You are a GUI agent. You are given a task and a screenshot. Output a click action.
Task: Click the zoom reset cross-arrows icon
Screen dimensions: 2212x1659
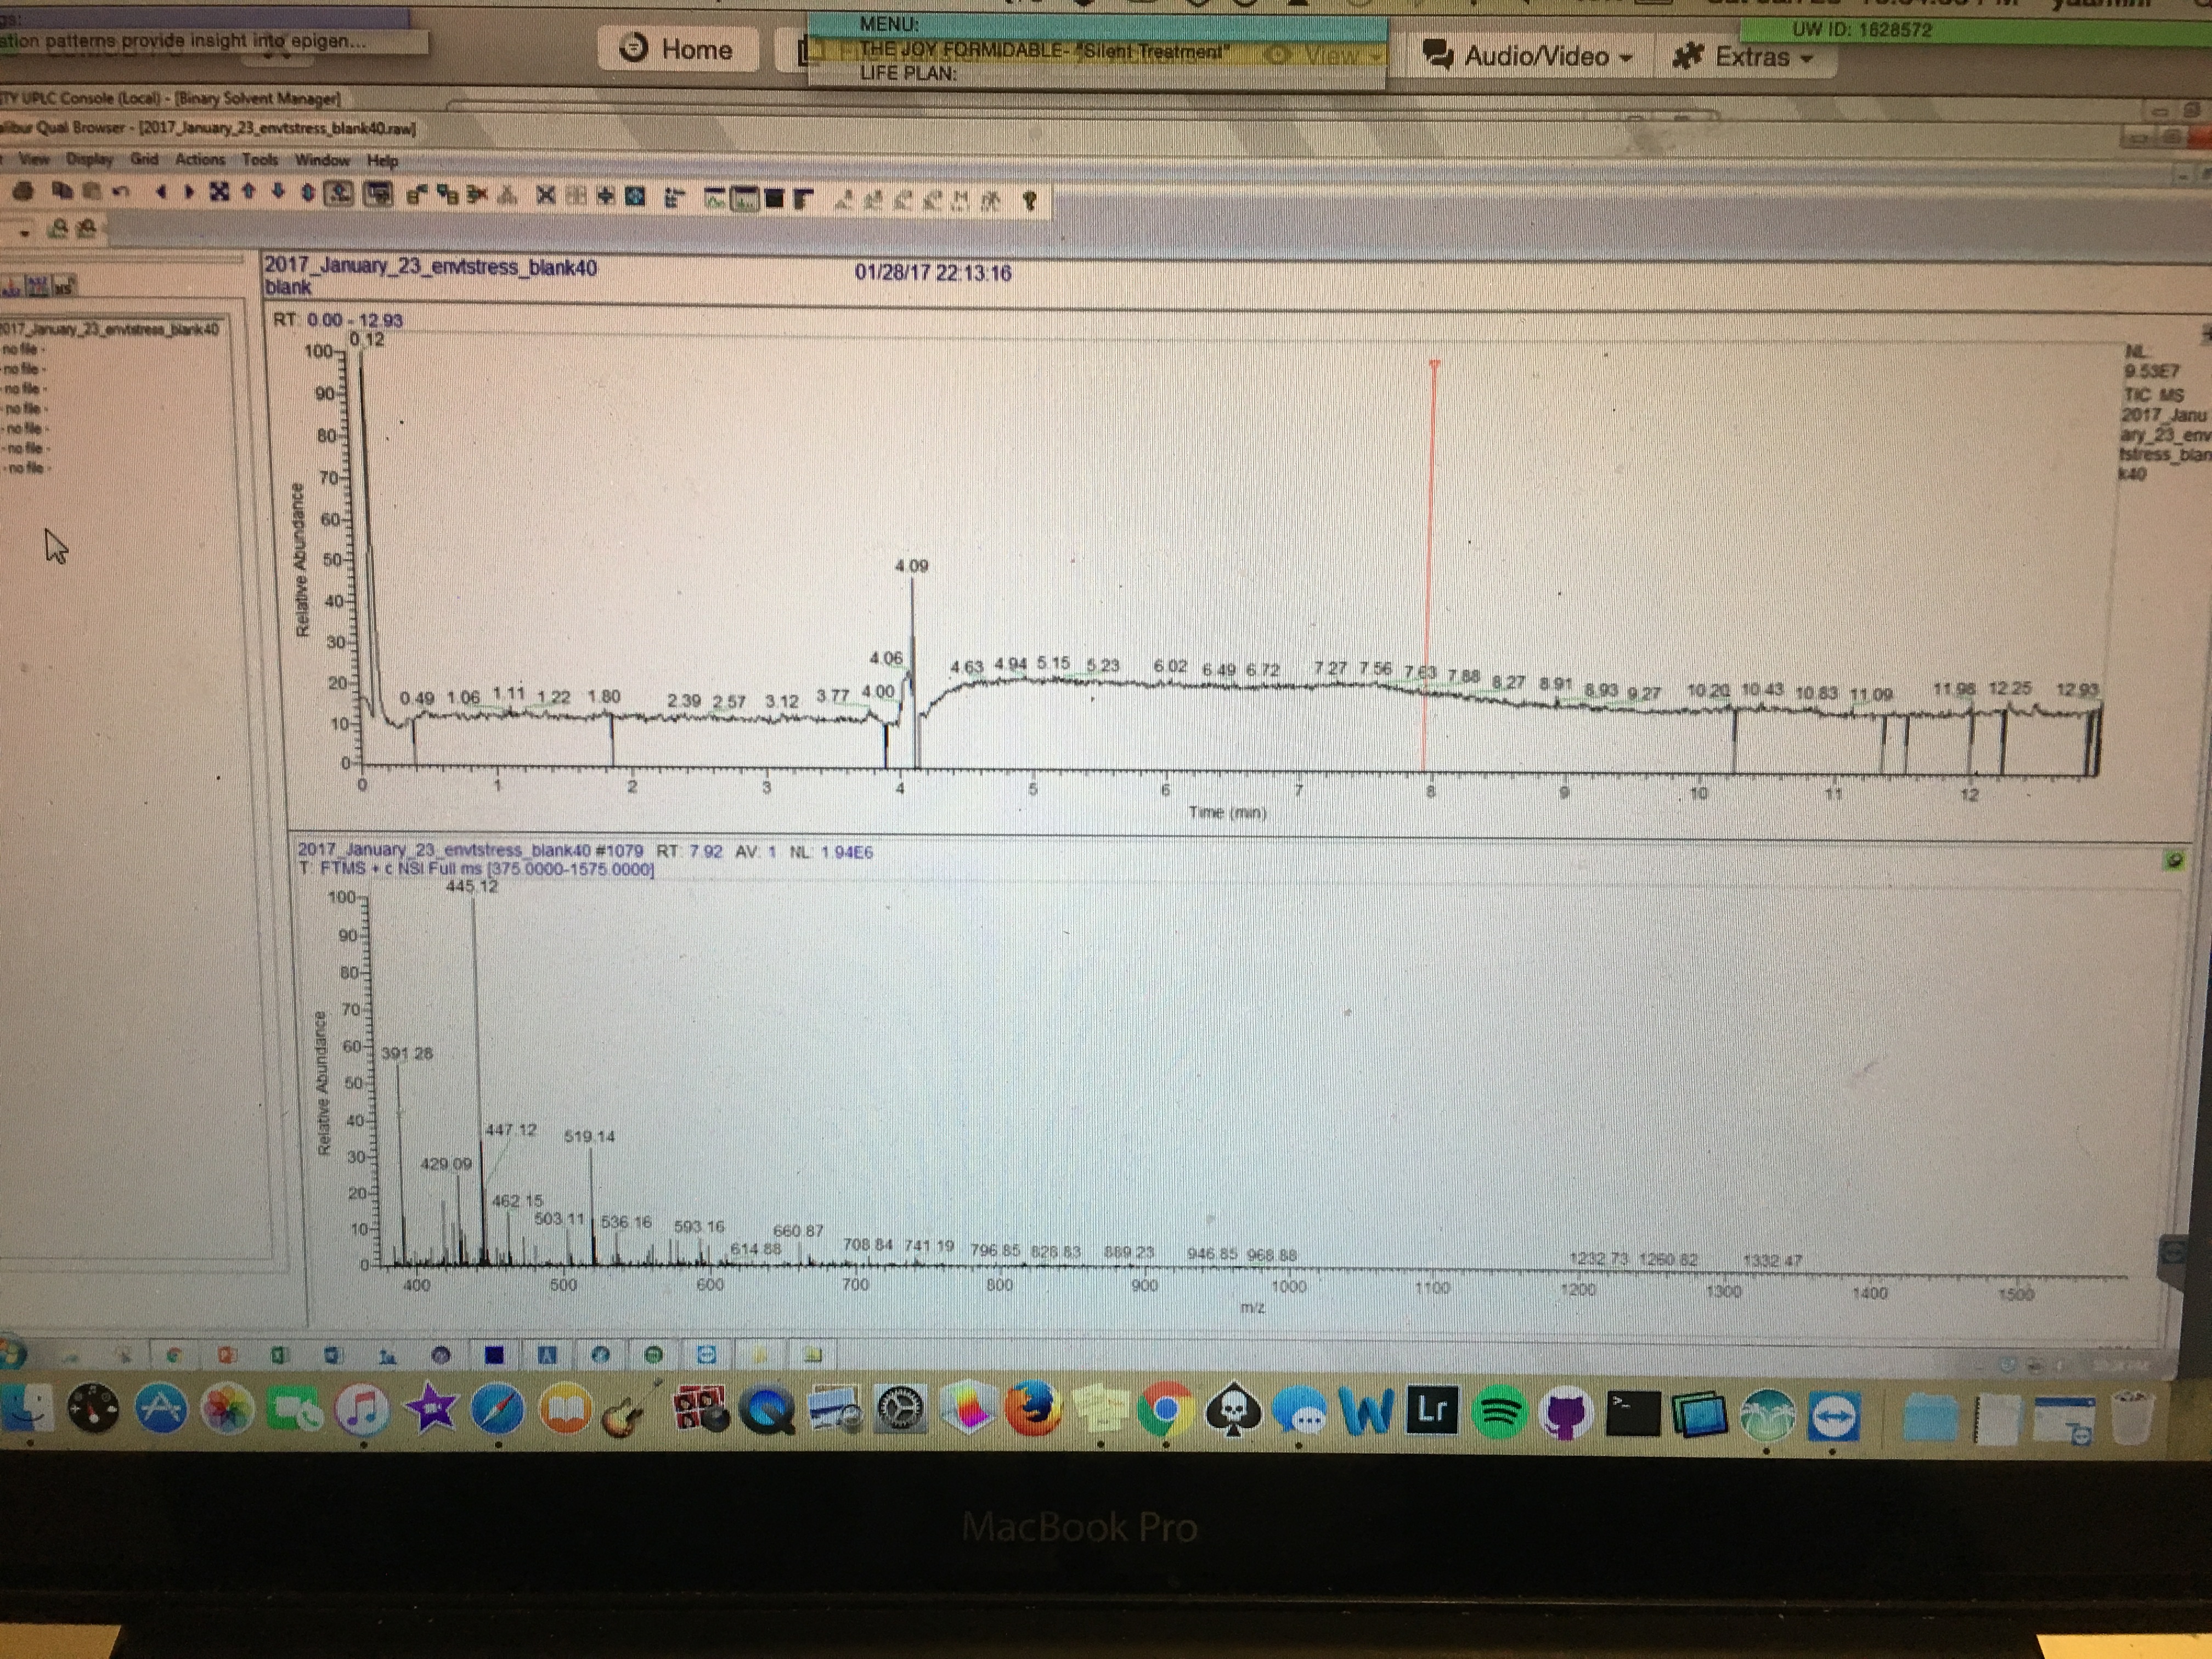pyautogui.click(x=219, y=192)
